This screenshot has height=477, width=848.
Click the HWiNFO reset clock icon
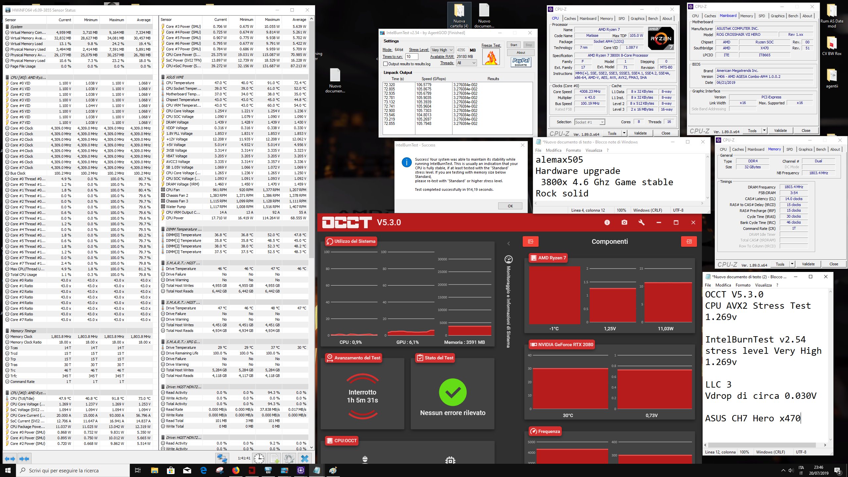click(259, 459)
